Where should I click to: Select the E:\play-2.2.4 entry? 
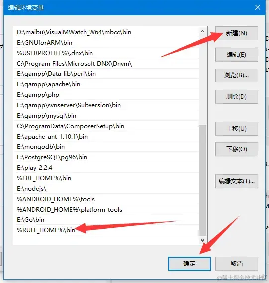106,168
